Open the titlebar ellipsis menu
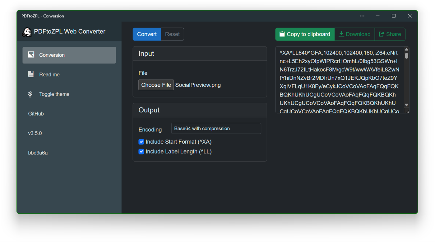Screen dimensions: 435x242 [x=362, y=16]
